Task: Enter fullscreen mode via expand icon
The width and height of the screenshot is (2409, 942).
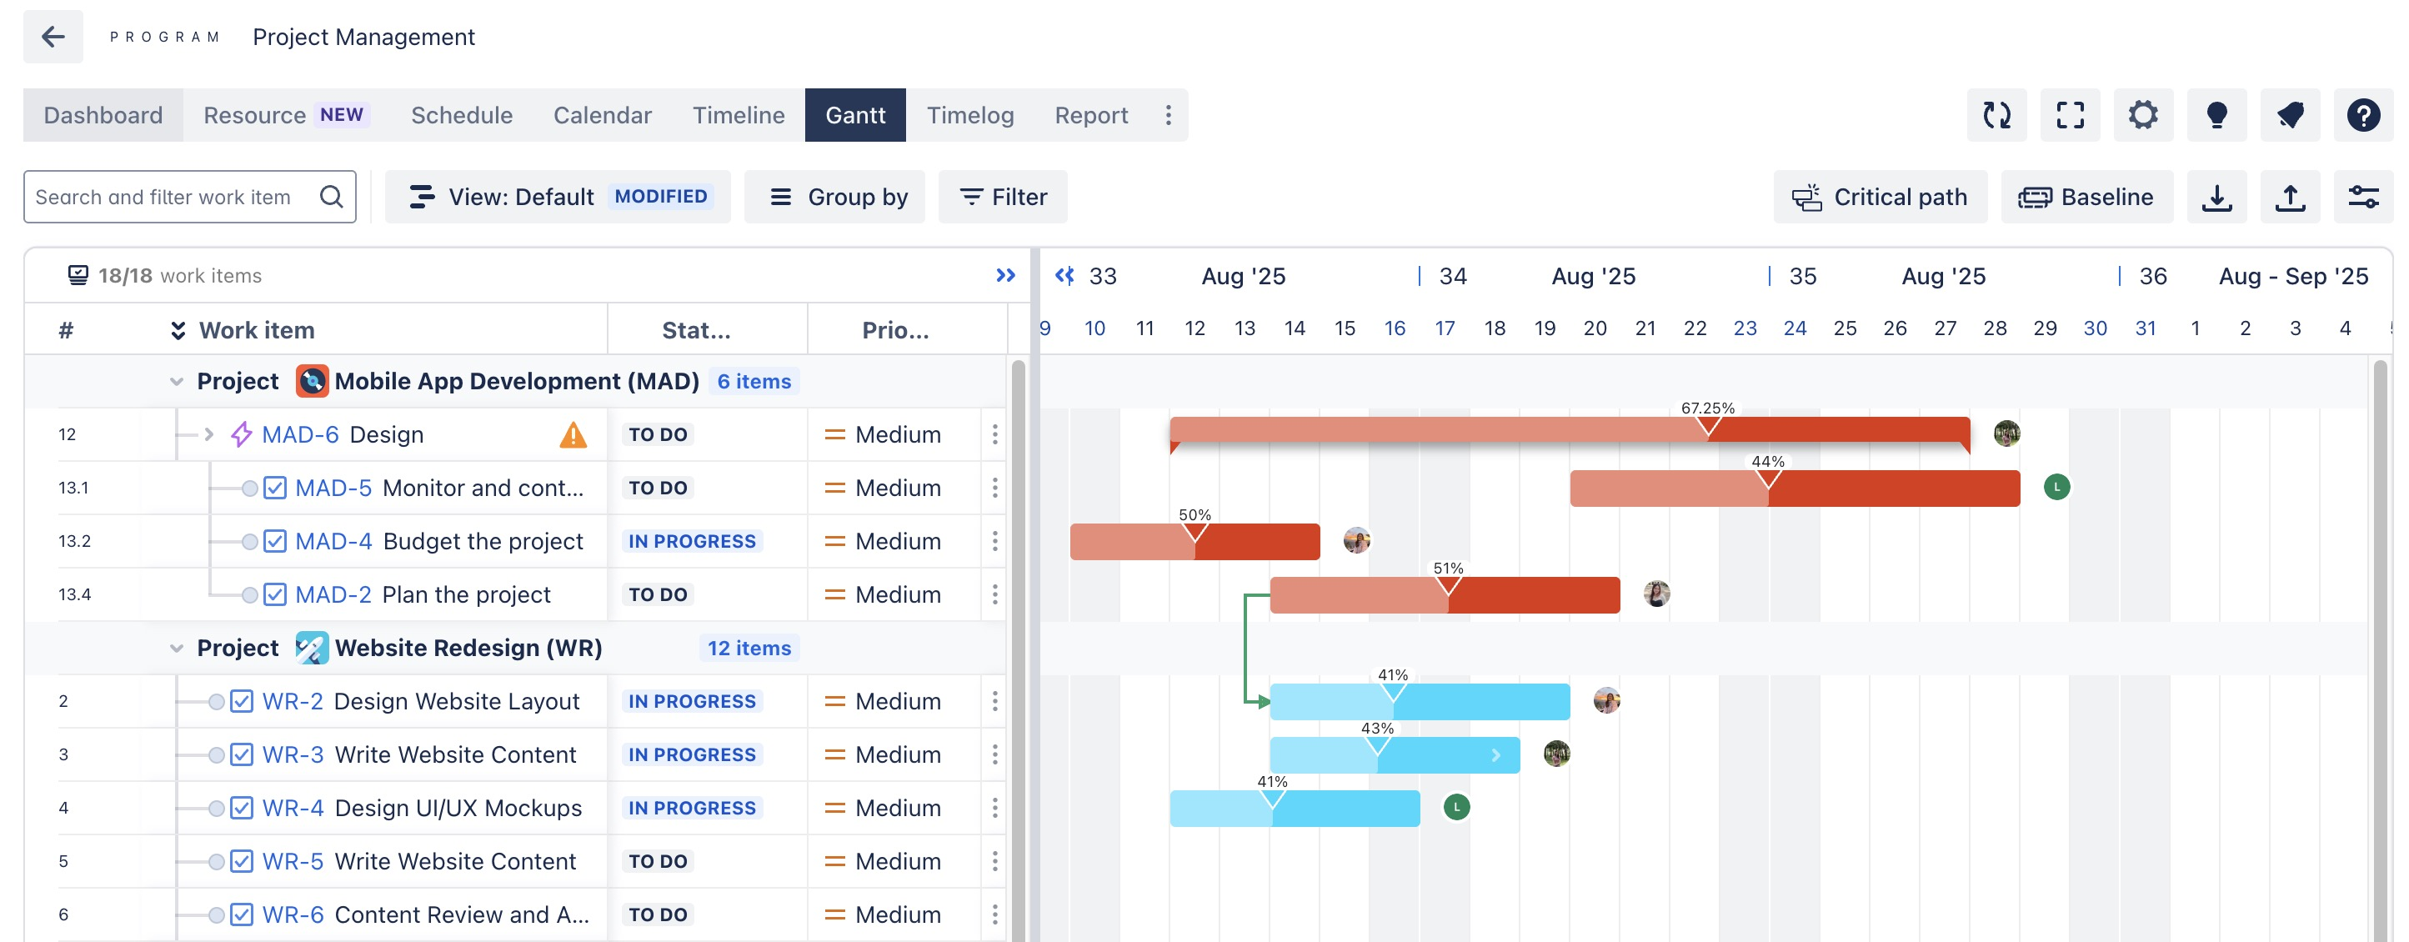Action: click(2070, 115)
